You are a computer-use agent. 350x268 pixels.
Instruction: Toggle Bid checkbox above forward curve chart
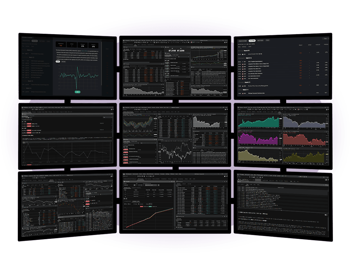[125, 204]
